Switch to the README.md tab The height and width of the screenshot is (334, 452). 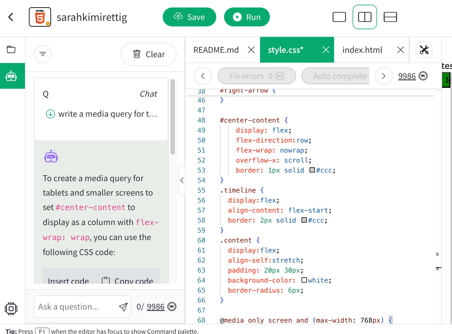pos(216,50)
